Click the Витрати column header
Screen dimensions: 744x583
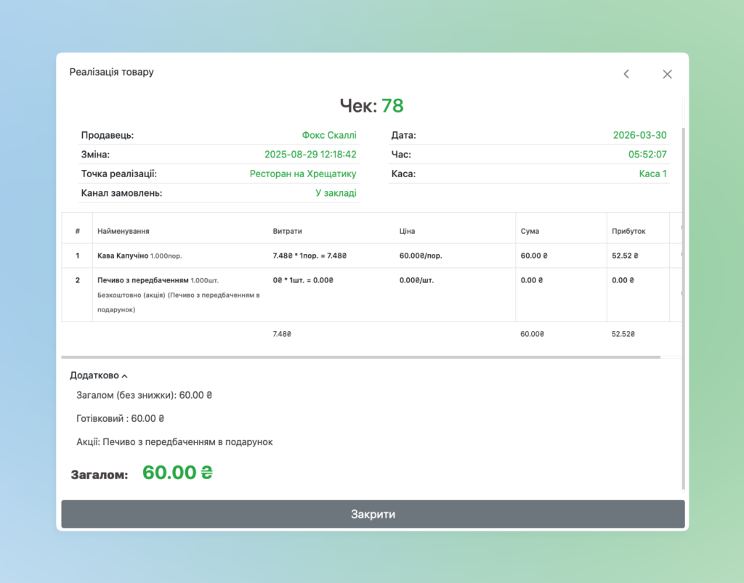pyautogui.click(x=287, y=231)
